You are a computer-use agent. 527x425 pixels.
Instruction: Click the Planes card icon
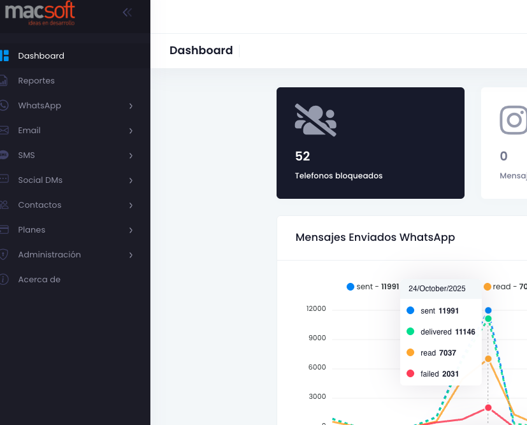4,229
